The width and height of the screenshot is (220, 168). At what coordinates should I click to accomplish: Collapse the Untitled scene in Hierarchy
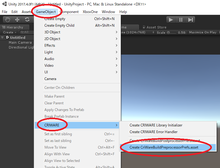[x=2, y=38]
